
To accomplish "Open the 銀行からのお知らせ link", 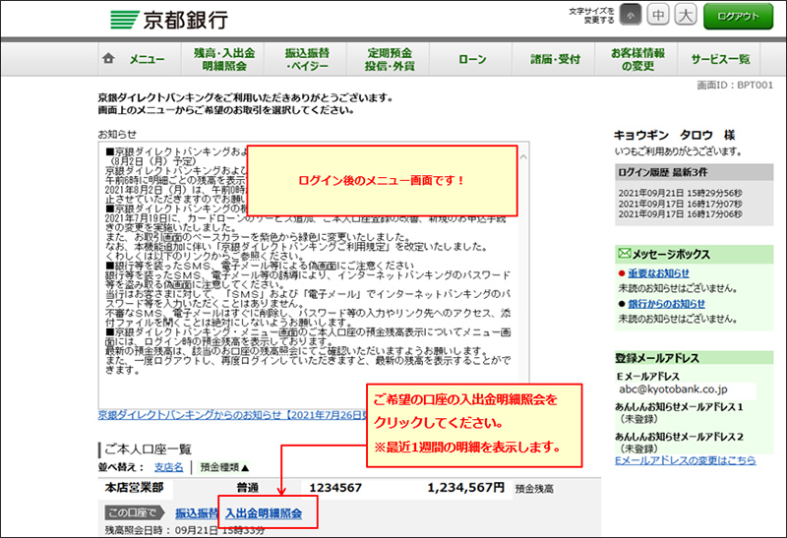I will click(667, 304).
